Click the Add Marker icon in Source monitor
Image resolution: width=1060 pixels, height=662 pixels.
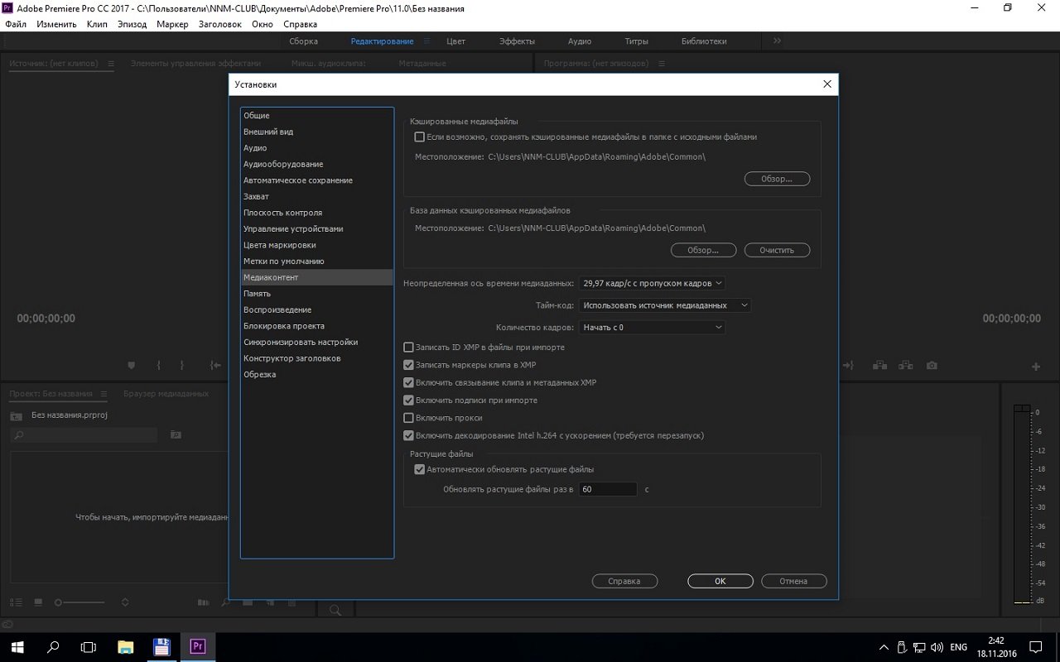131,366
